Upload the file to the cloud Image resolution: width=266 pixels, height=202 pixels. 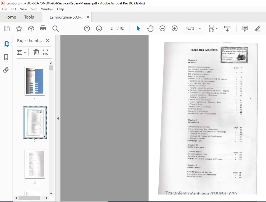click(31, 29)
